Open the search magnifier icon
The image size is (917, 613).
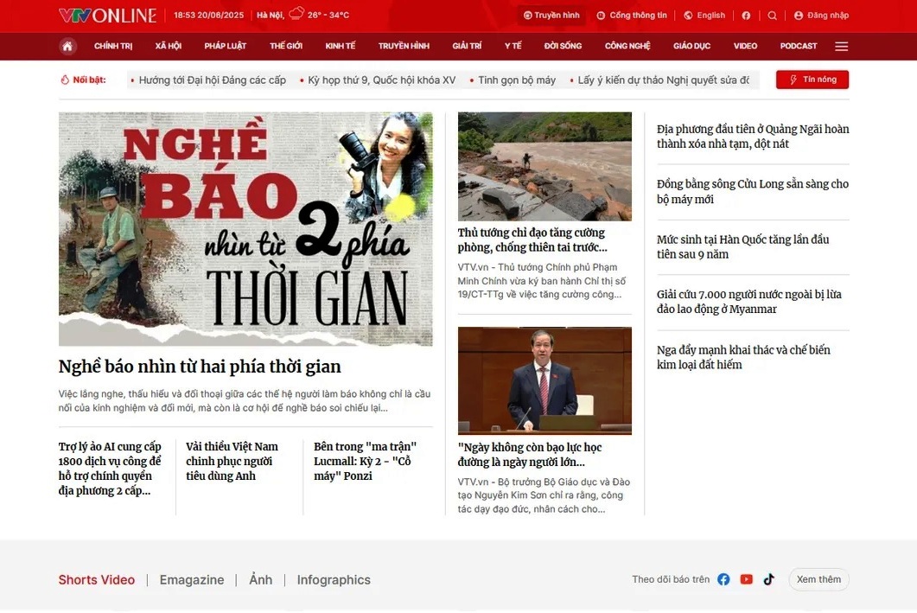tap(773, 16)
